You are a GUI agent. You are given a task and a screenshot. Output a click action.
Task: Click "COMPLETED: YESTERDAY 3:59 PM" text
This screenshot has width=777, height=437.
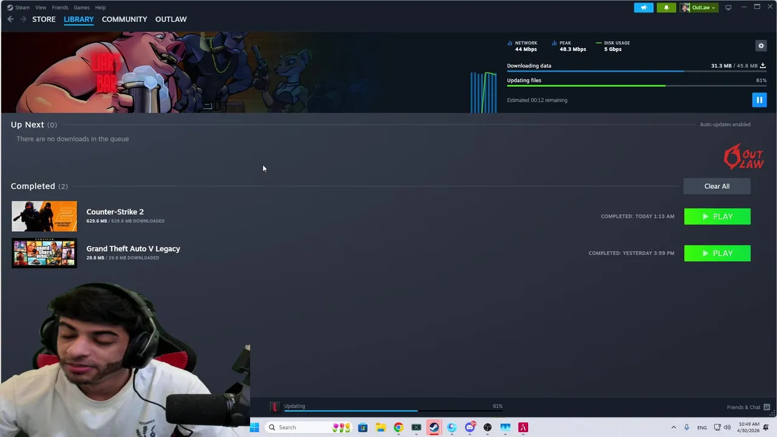click(631, 253)
